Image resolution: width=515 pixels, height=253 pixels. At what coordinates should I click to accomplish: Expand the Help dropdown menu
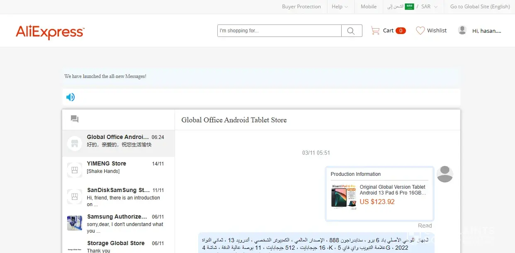click(x=340, y=7)
